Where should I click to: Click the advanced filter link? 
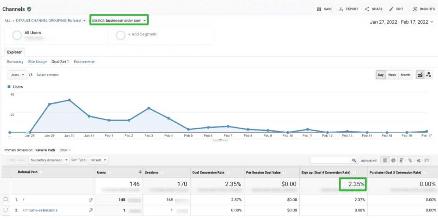[x=369, y=160]
